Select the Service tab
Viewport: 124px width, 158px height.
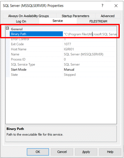coord(58,21)
